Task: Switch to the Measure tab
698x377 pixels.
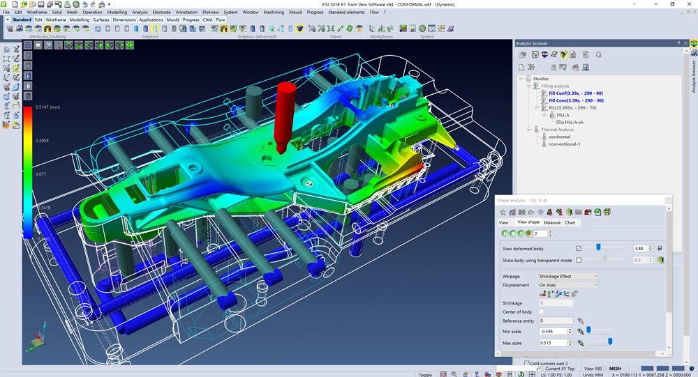Action: [552, 222]
